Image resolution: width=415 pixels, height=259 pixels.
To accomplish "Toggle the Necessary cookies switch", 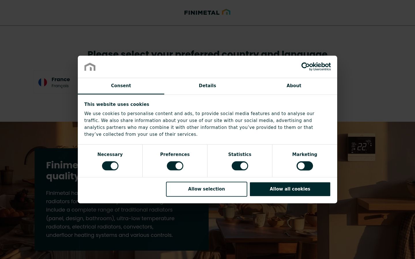I will (x=110, y=166).
